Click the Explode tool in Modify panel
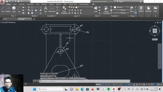The height and width of the screenshot is (92, 163). (41, 10)
